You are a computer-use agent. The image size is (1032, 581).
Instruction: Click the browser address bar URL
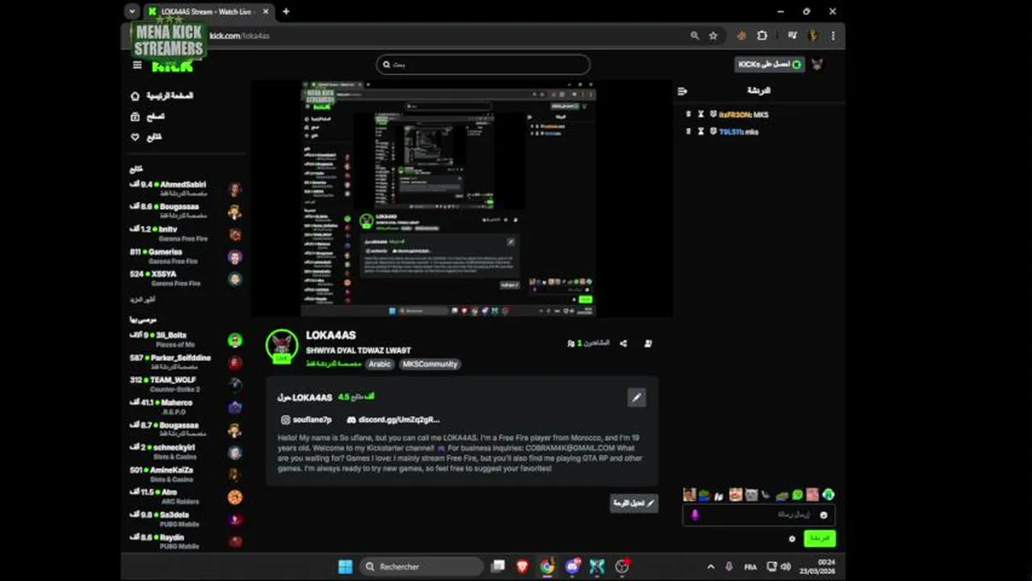(x=239, y=36)
